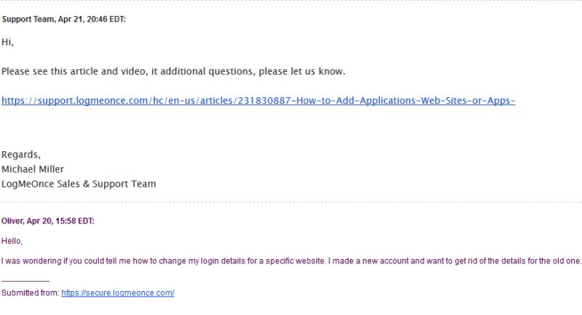The height and width of the screenshot is (315, 582).
Task: Click the 'Submitted from:' label
Action: tap(31, 292)
